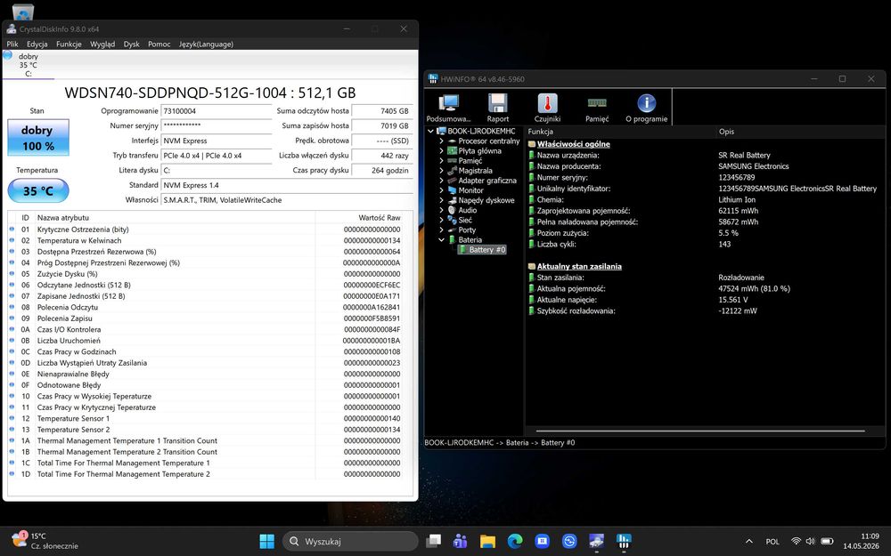The height and width of the screenshot is (556, 891).
Task: Click the Pamięć toolbar icon in HWiNFO
Action: (x=597, y=108)
